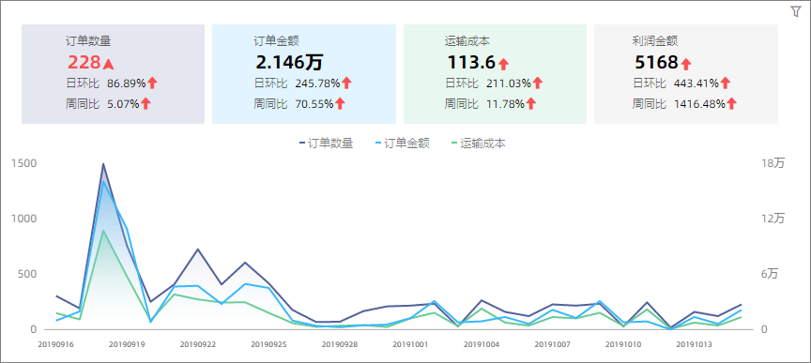
Task: Click the 228 order count value
Action: click(84, 63)
